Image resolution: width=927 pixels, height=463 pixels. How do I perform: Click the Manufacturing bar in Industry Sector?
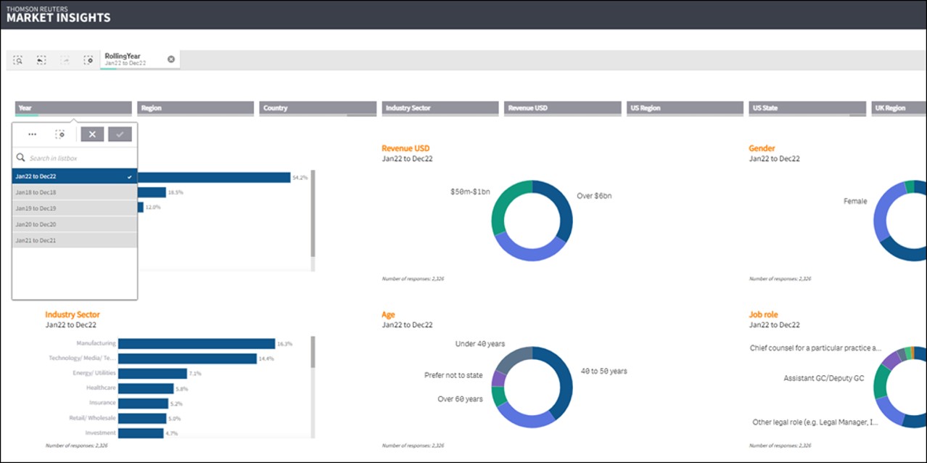pyautogui.click(x=196, y=344)
